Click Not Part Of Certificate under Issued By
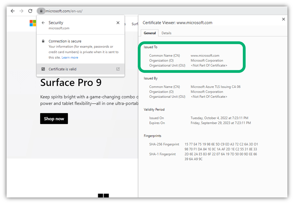The width and height of the screenshot is (294, 204). click(209, 96)
